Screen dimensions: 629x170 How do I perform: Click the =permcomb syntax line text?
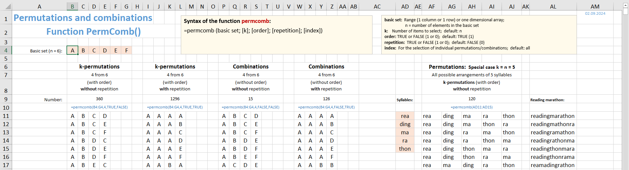pyautogui.click(x=253, y=30)
